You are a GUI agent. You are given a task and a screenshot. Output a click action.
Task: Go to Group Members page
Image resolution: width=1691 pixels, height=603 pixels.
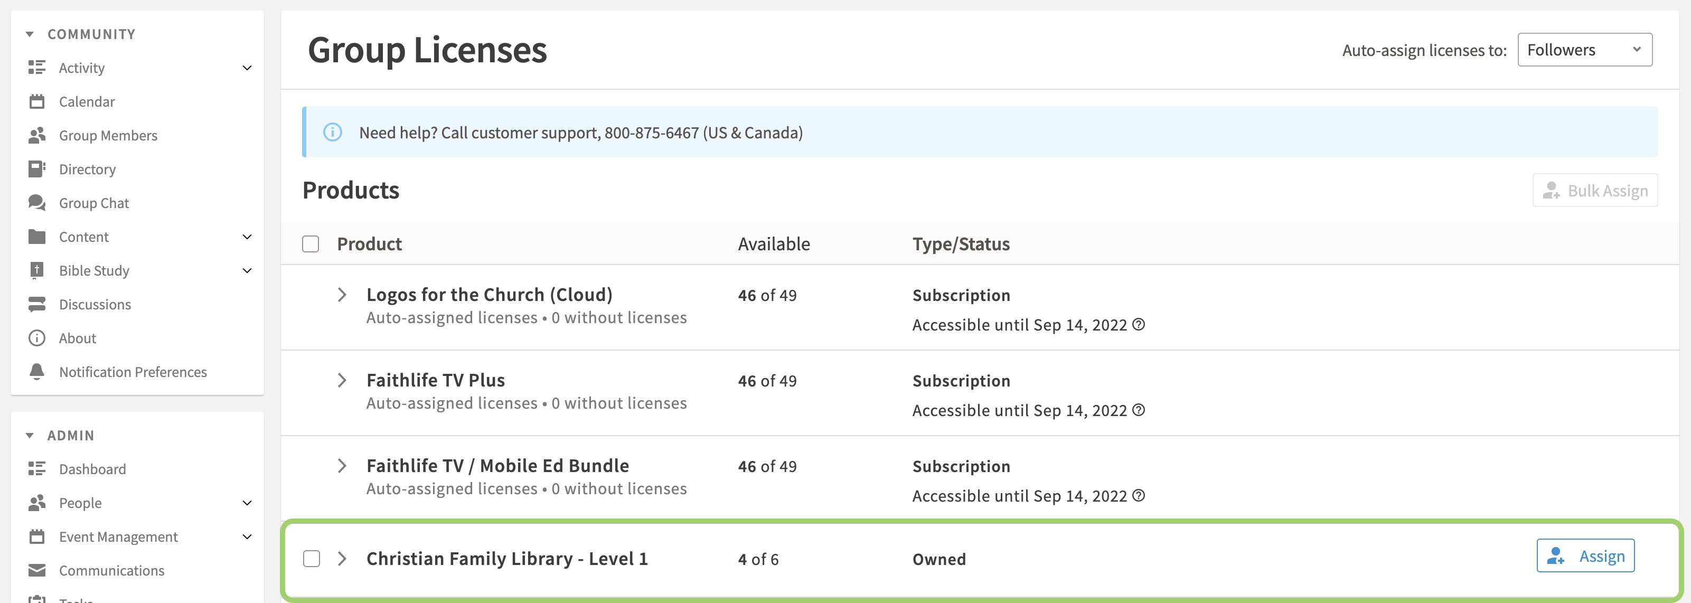tap(108, 135)
